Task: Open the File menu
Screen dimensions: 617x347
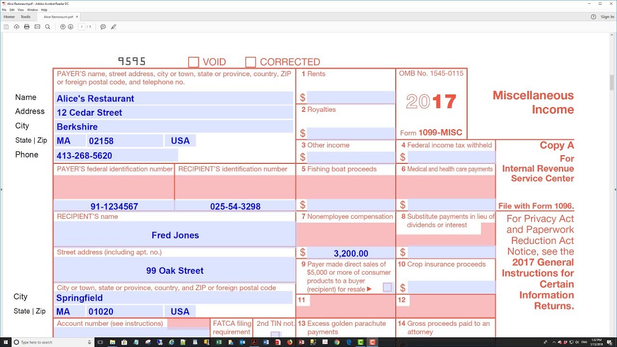Action: [4, 10]
